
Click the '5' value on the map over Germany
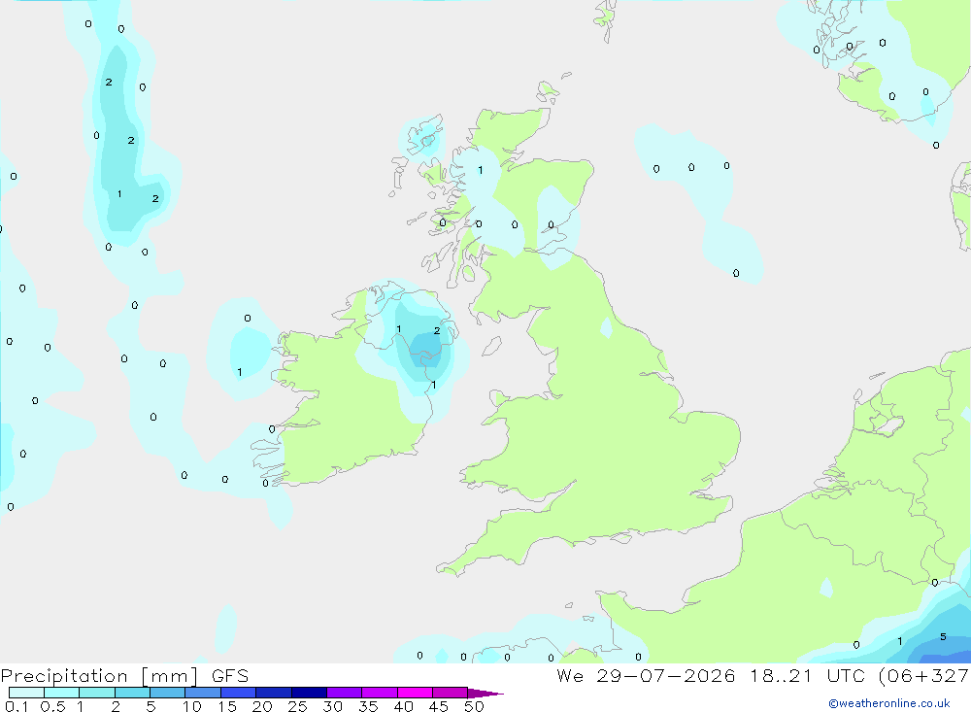[x=943, y=637]
